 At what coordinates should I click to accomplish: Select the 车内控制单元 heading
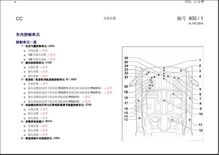click(28, 34)
